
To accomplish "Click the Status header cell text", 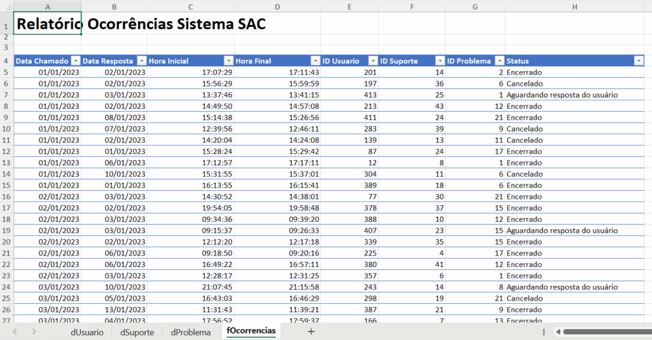I will point(518,61).
